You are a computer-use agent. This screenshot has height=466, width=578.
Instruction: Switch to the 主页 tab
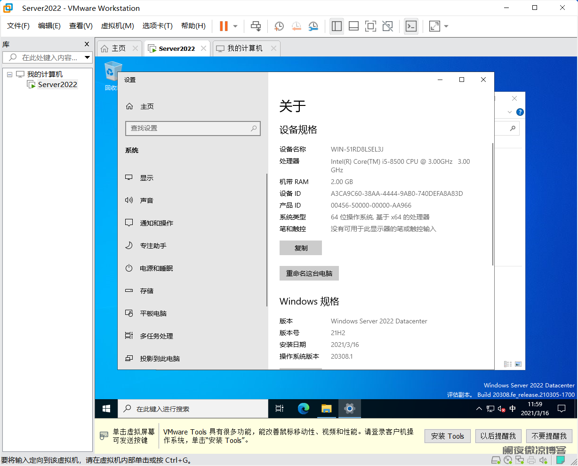[x=118, y=48]
